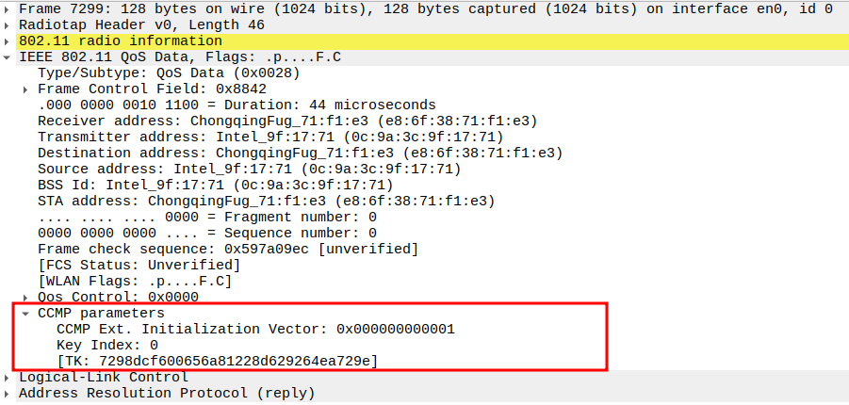Expand Address Resolution Protocol (reply)
The width and height of the screenshot is (849, 405).
coord(8,393)
